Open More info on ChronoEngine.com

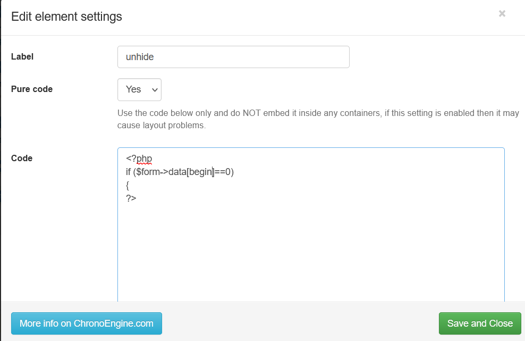[86, 323]
